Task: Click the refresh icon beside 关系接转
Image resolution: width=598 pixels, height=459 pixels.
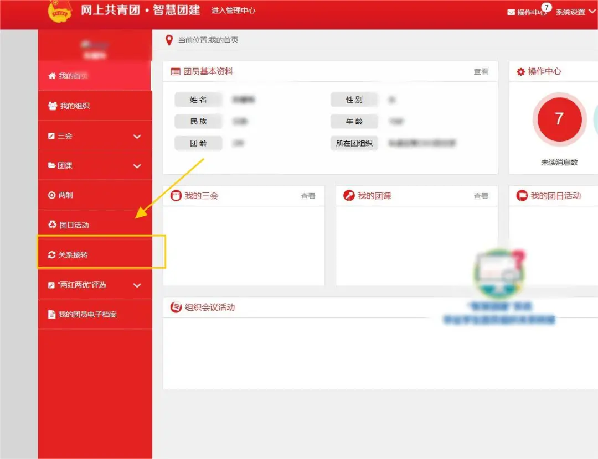Action: (52, 254)
